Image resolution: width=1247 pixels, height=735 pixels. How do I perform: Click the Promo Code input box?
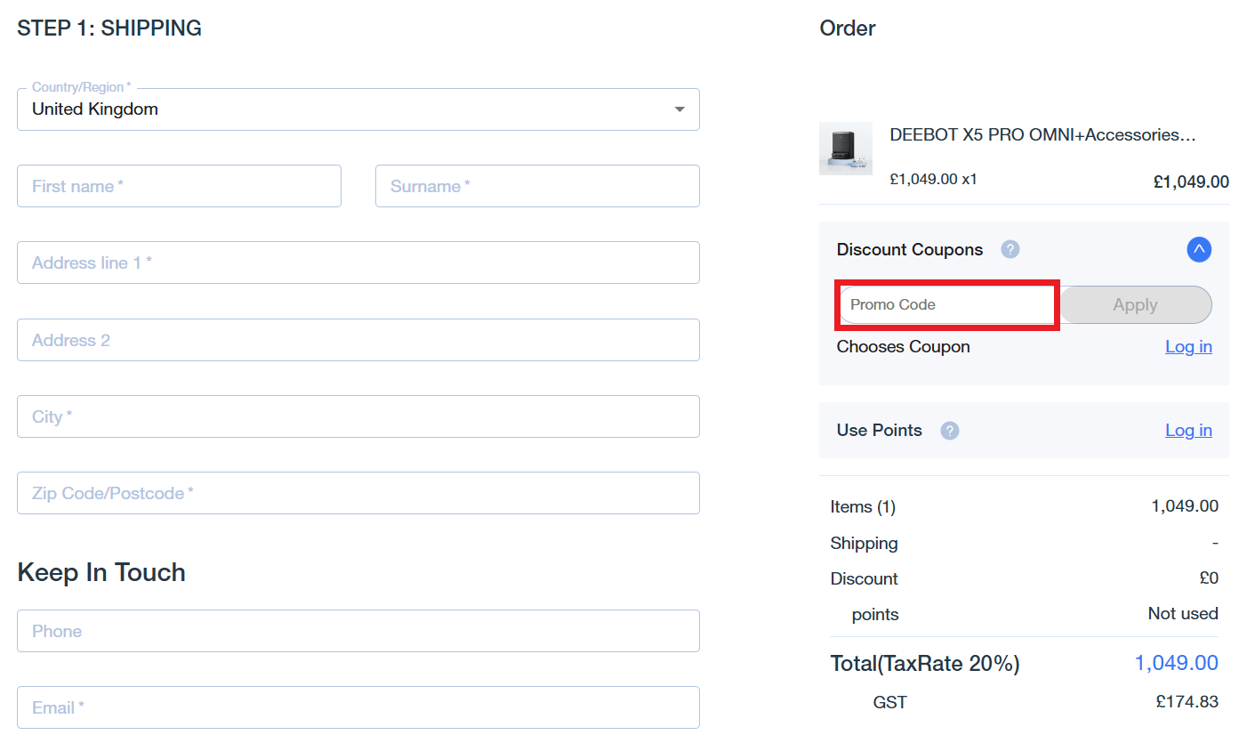click(946, 305)
